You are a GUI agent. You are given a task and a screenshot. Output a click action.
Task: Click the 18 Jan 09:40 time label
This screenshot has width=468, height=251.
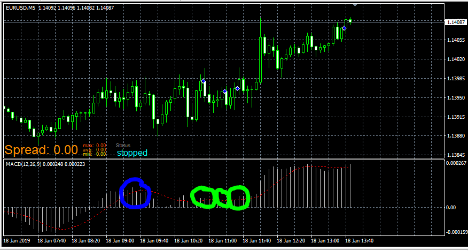tap(153, 240)
